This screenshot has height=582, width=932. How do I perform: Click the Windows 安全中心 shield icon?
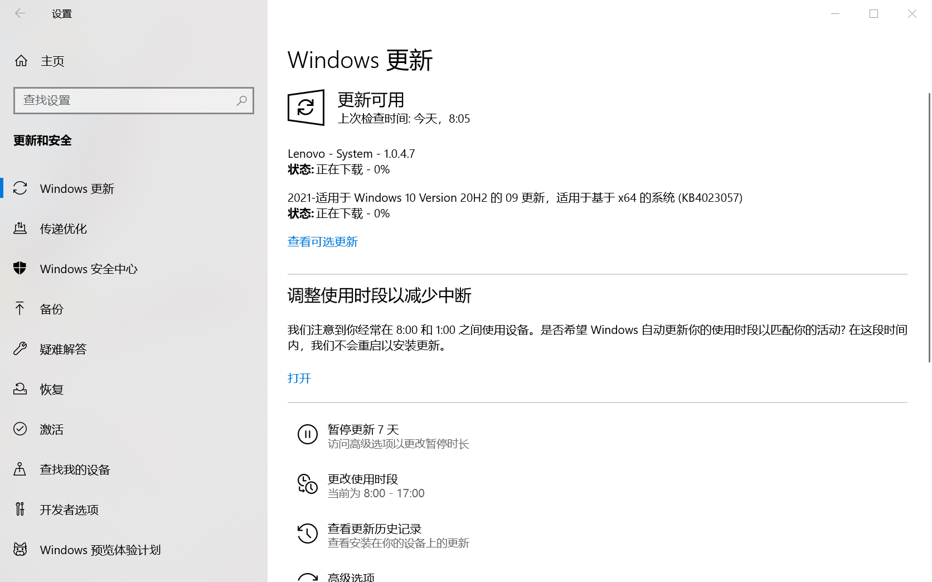pos(20,269)
